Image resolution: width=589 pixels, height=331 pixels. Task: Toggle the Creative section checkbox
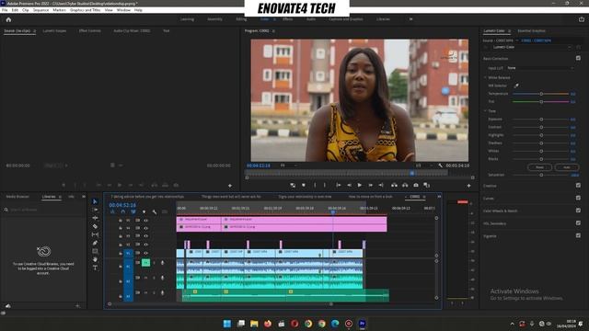point(578,186)
